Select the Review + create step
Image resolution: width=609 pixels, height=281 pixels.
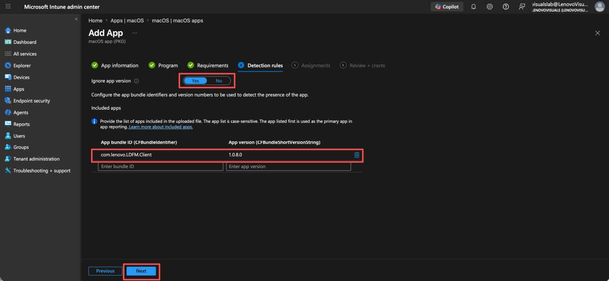point(362,65)
